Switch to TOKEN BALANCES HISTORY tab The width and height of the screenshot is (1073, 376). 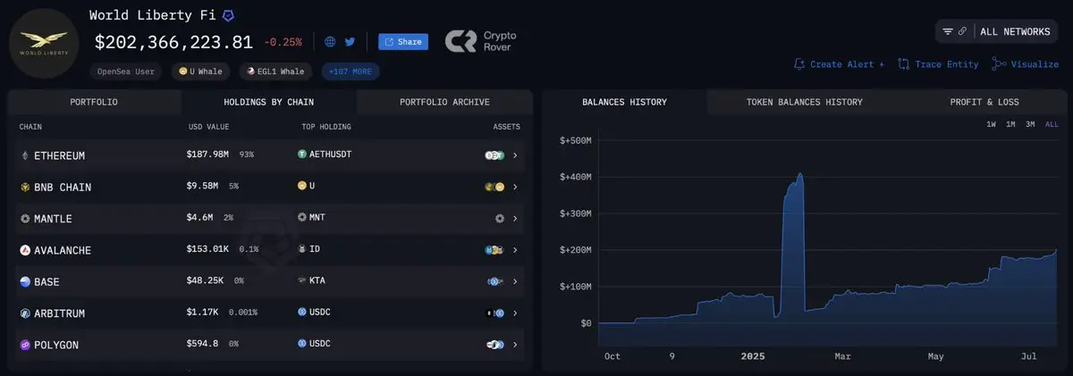pos(804,102)
